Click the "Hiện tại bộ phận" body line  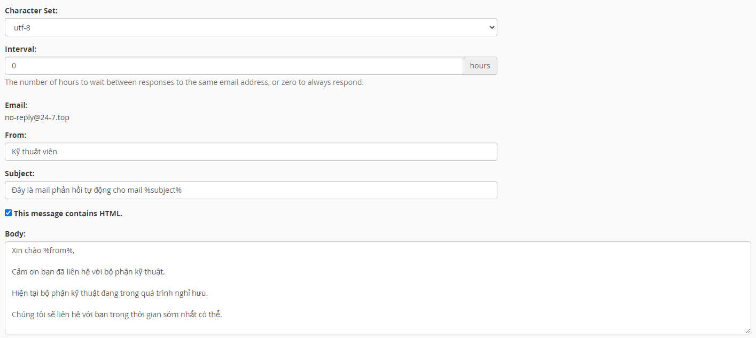(x=110, y=293)
